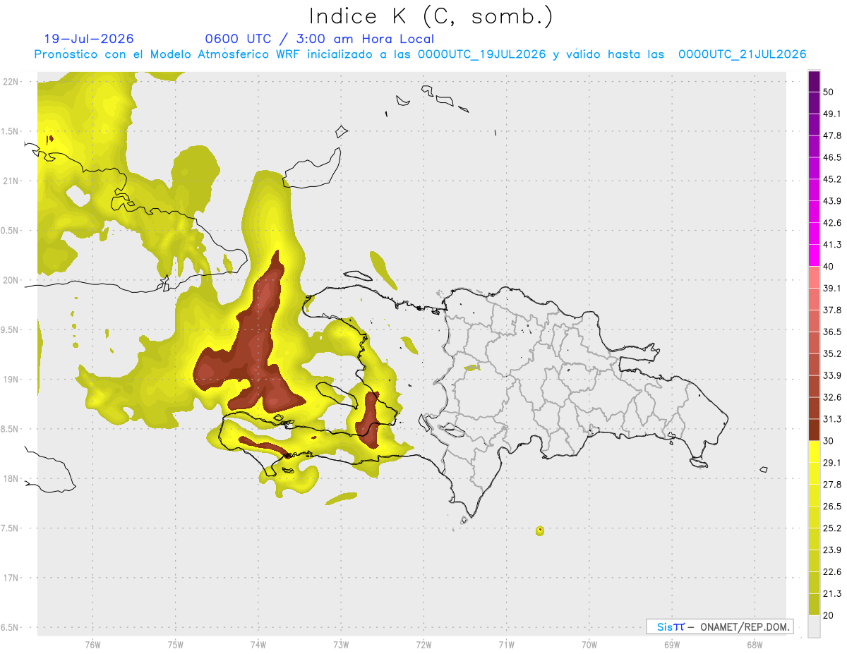This screenshot has width=847, height=654.
Task: Click the "1.5N" latitude label
Action: 11,131
